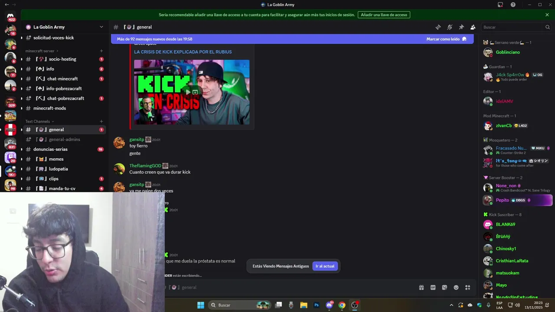Open File Explorer from the taskbar

tap(304, 305)
